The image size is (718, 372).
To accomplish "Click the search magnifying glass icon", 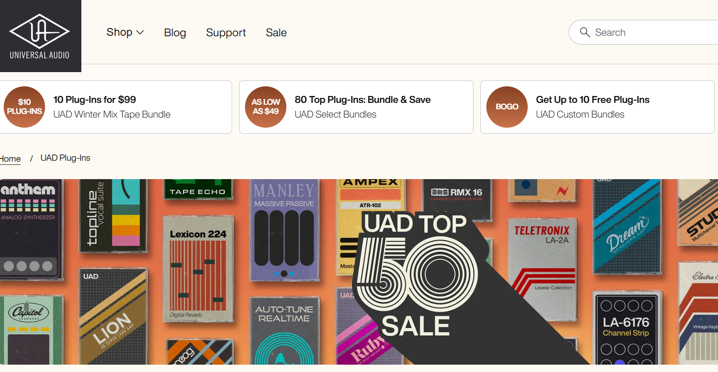I will point(585,32).
